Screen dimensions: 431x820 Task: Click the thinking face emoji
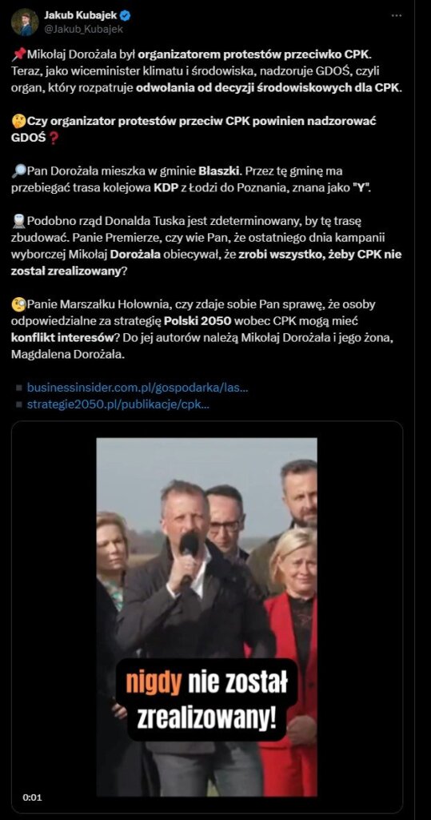(19, 122)
